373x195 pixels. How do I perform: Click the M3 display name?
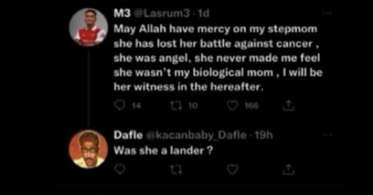122,14
